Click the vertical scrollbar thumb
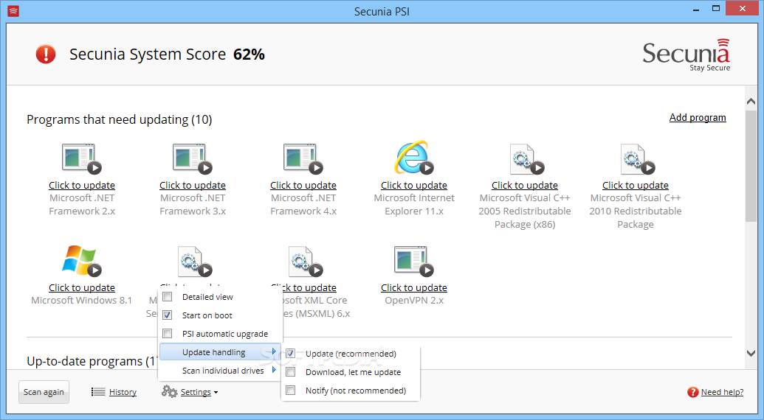Screen dimensions: 764x420 [x=751, y=165]
